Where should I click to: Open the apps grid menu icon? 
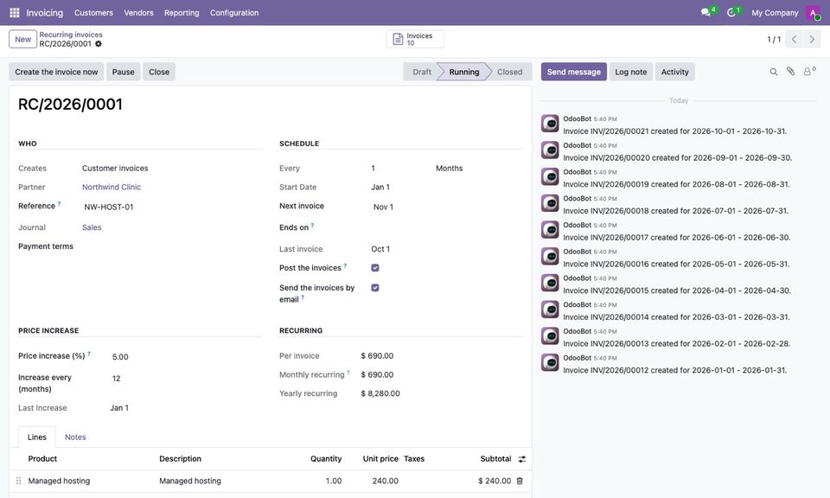15,13
